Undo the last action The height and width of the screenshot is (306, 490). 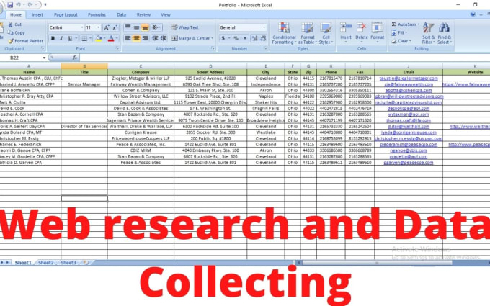pyautogui.click(x=19, y=5)
